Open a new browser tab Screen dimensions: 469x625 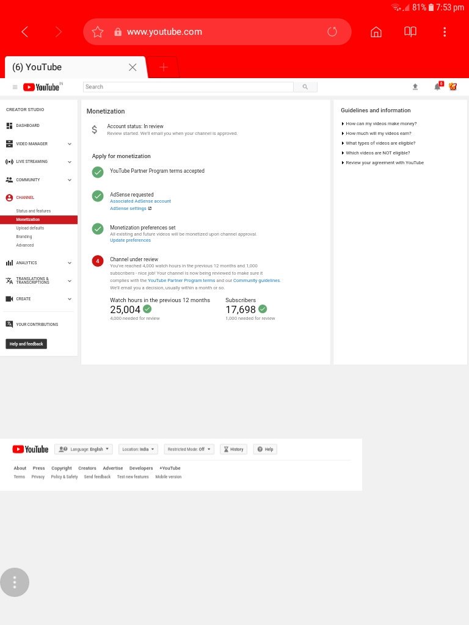(164, 67)
